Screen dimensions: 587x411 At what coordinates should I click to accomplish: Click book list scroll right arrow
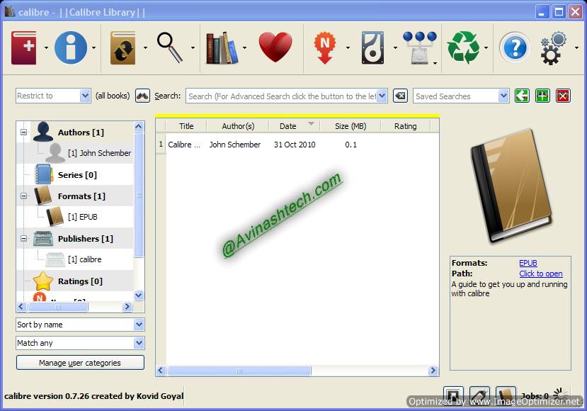(x=433, y=371)
